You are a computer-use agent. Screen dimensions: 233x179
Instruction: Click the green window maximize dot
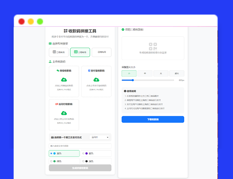tap(40, 21)
